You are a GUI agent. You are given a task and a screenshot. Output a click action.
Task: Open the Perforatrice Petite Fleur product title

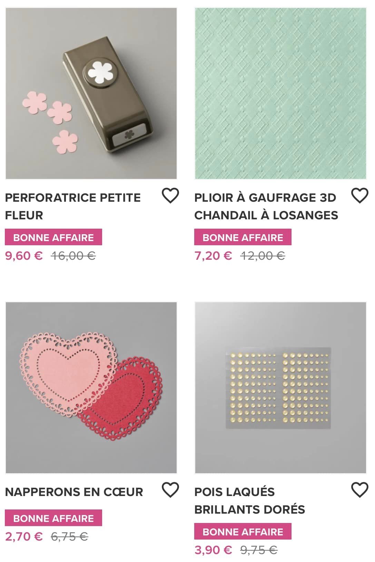73,206
